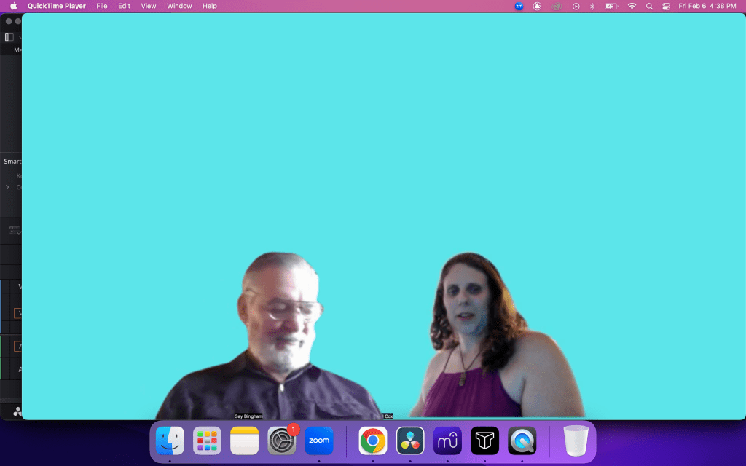Open Control Center
Image resolution: width=746 pixels, height=466 pixels.
pos(666,6)
